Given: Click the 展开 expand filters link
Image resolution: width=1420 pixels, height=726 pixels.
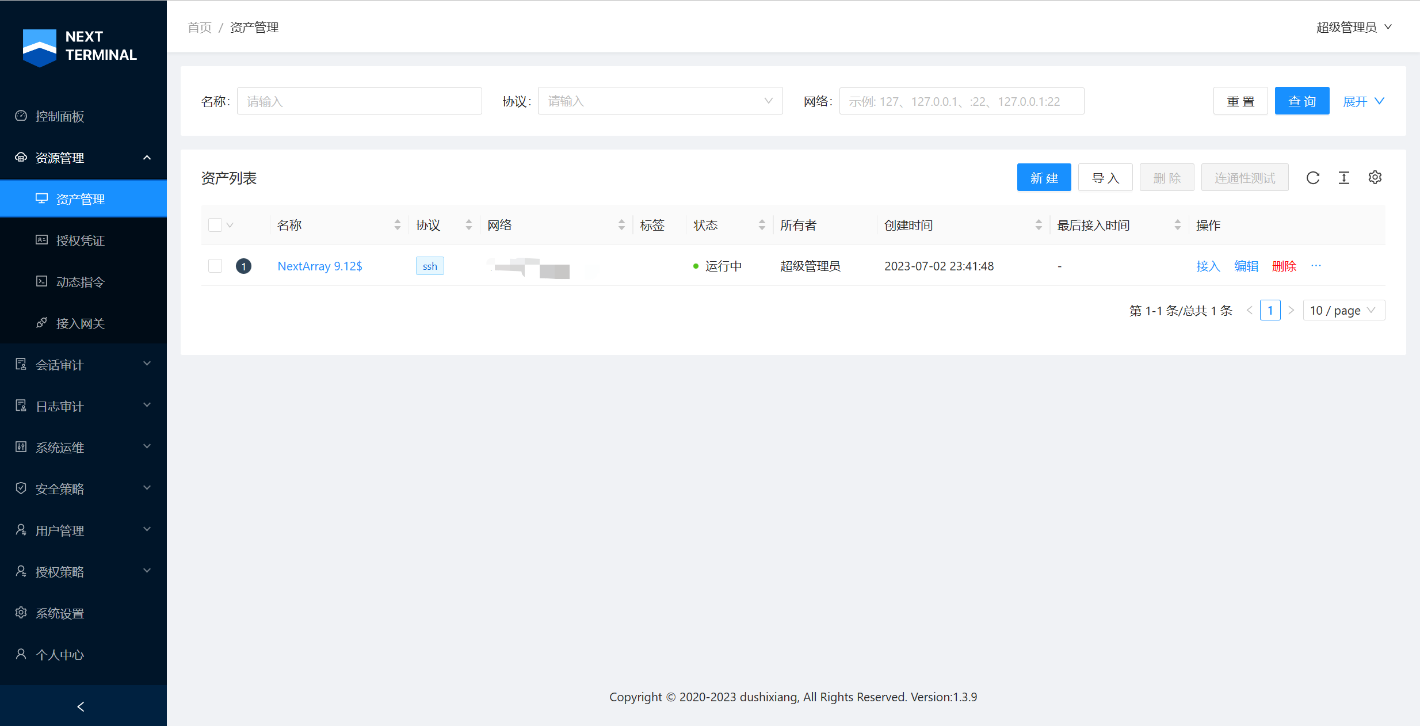Looking at the screenshot, I should [1362, 101].
